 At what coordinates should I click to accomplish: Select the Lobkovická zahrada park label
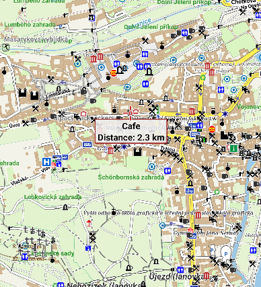tap(52, 197)
